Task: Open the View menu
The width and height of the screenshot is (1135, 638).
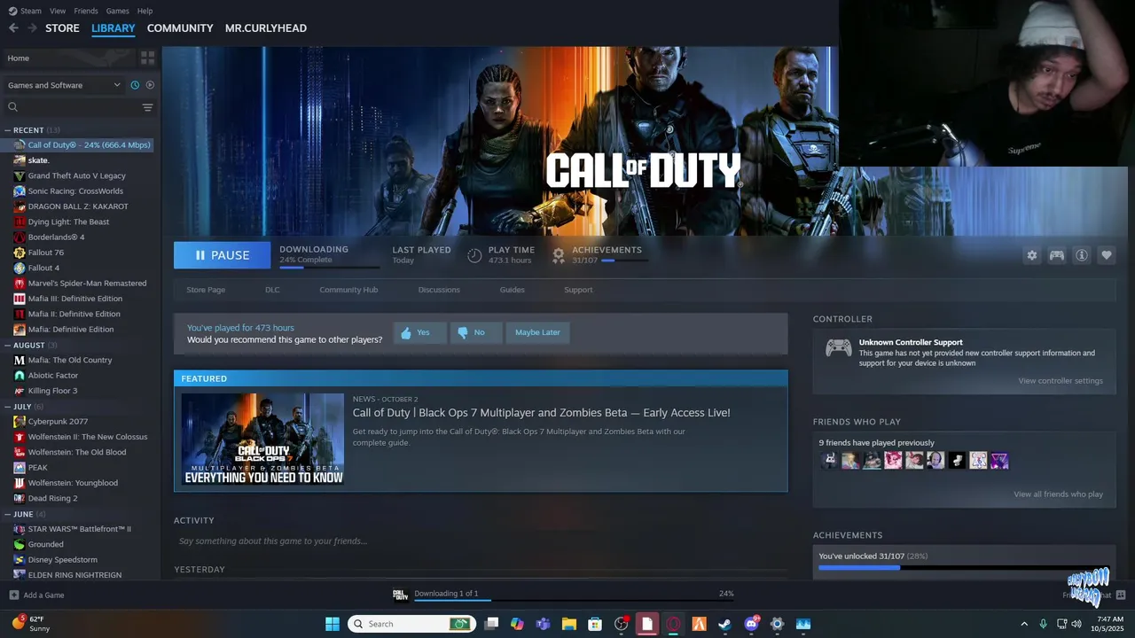Action: [58, 11]
